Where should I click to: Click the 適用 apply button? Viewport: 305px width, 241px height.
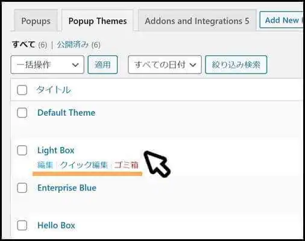click(x=102, y=64)
